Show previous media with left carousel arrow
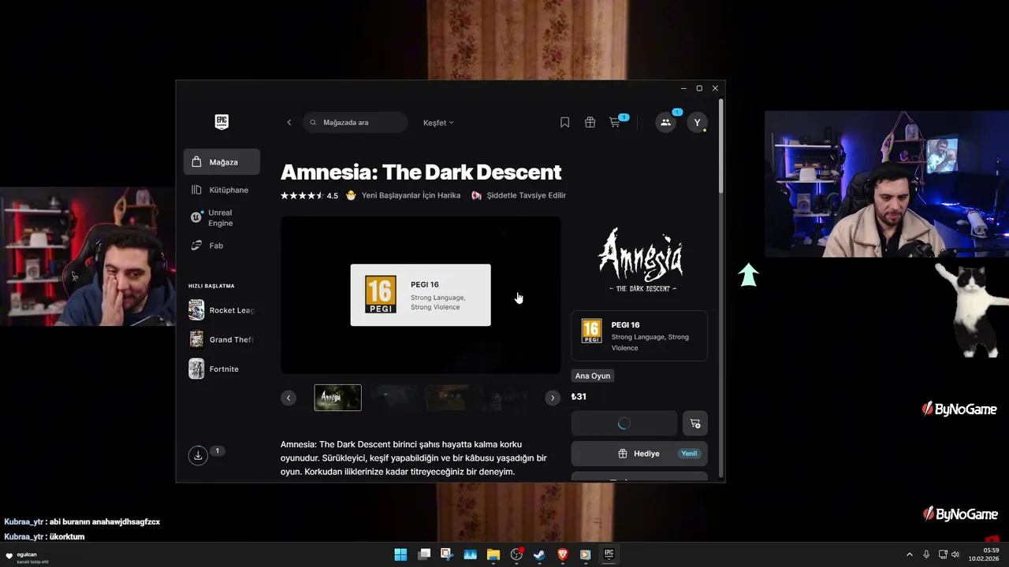Viewport: 1009px width, 567px height. [289, 398]
